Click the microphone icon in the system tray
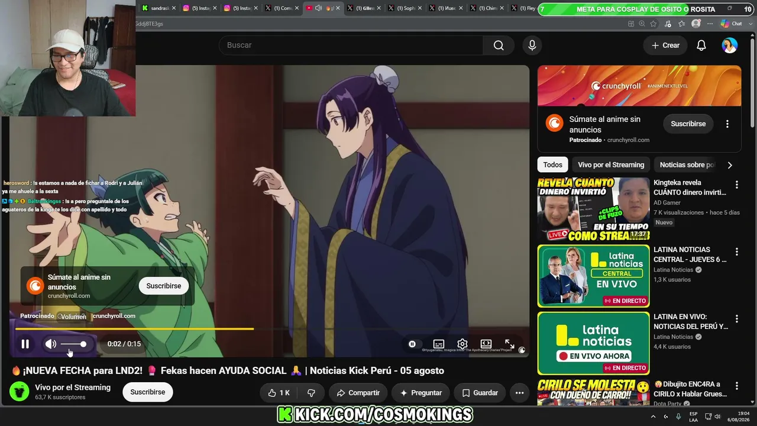Viewport: 757px width, 426px height. coord(678,417)
